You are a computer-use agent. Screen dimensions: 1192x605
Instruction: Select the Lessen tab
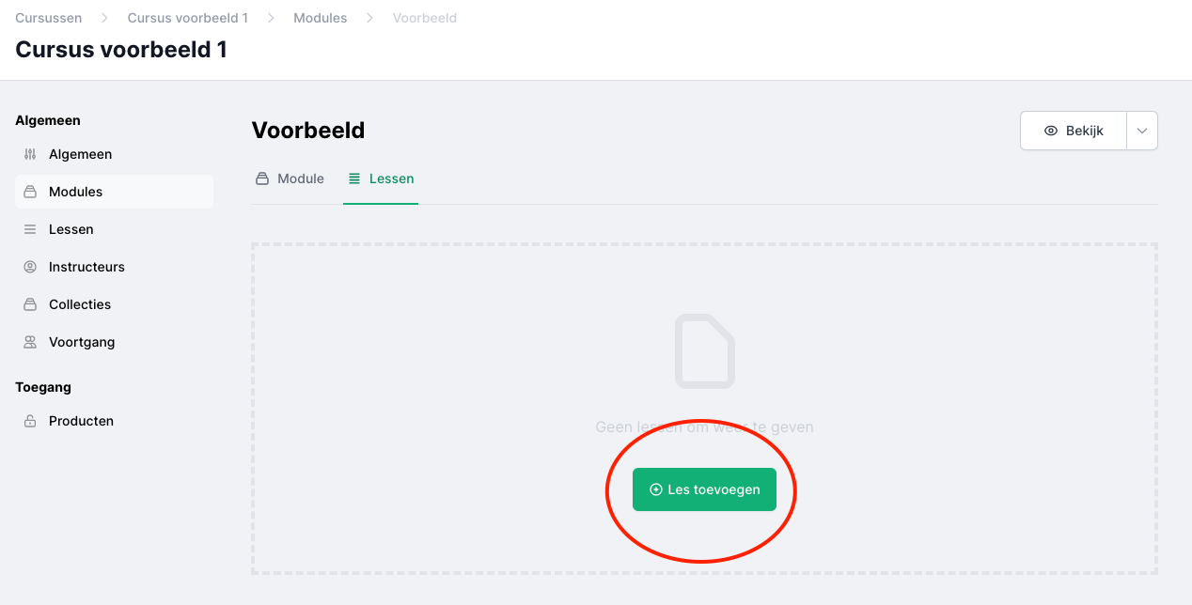click(x=381, y=178)
